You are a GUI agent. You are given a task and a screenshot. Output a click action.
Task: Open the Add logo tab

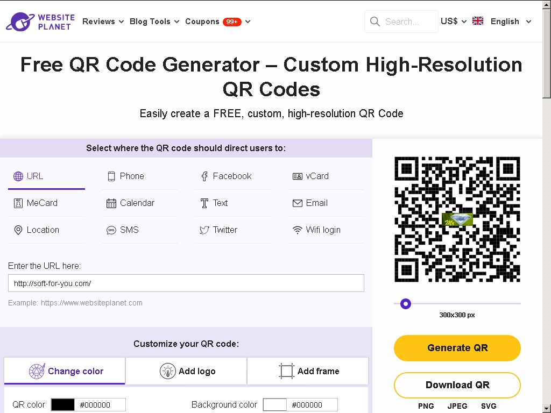186,371
